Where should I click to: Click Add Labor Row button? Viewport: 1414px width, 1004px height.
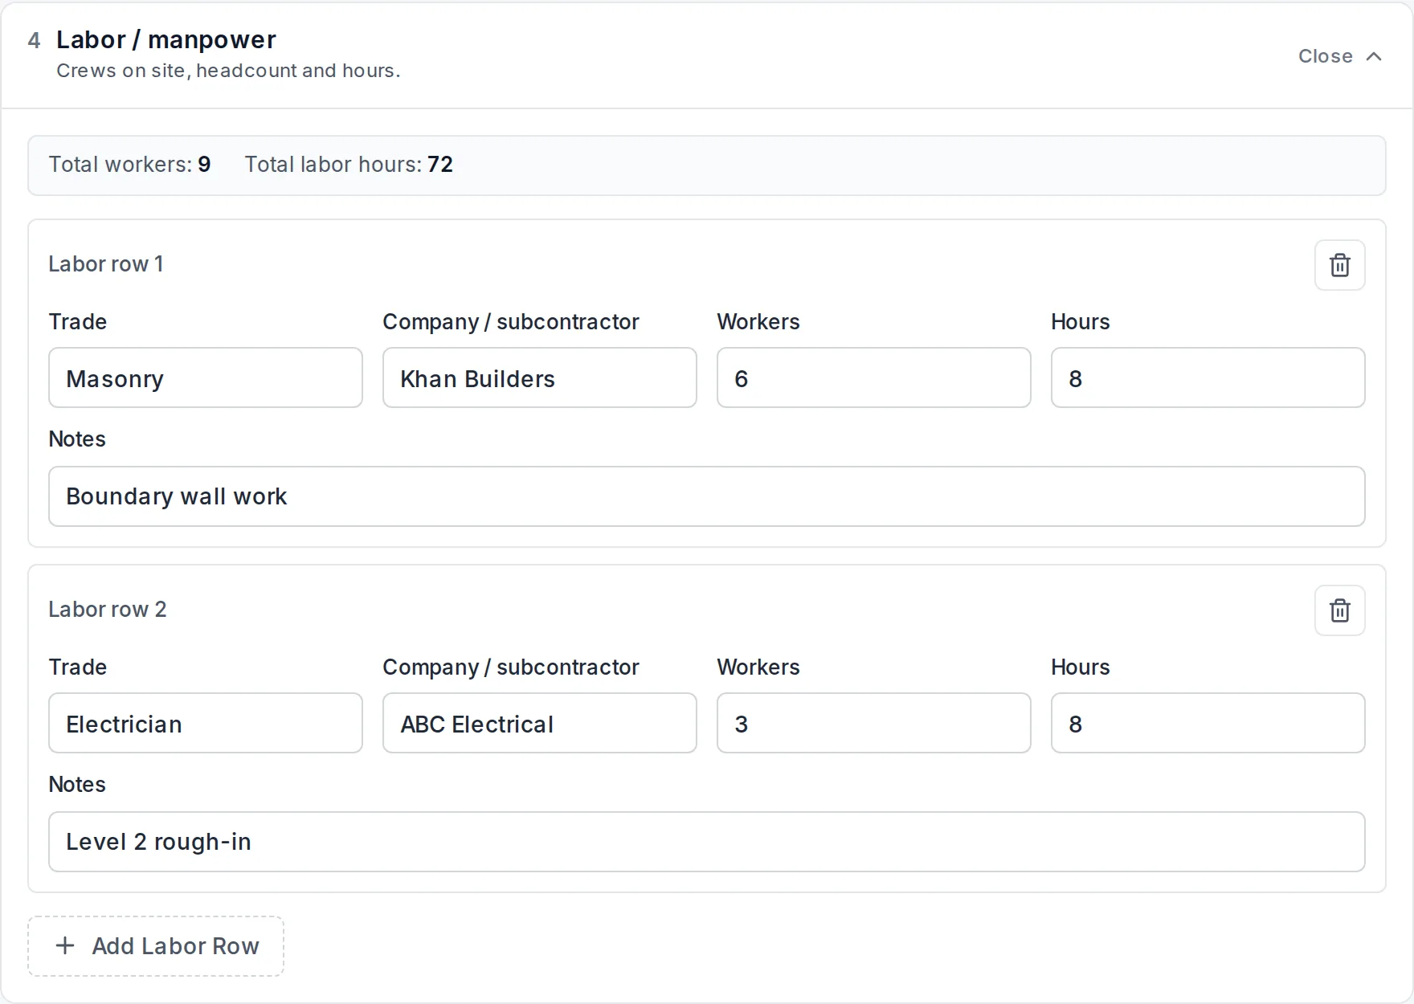pos(156,946)
